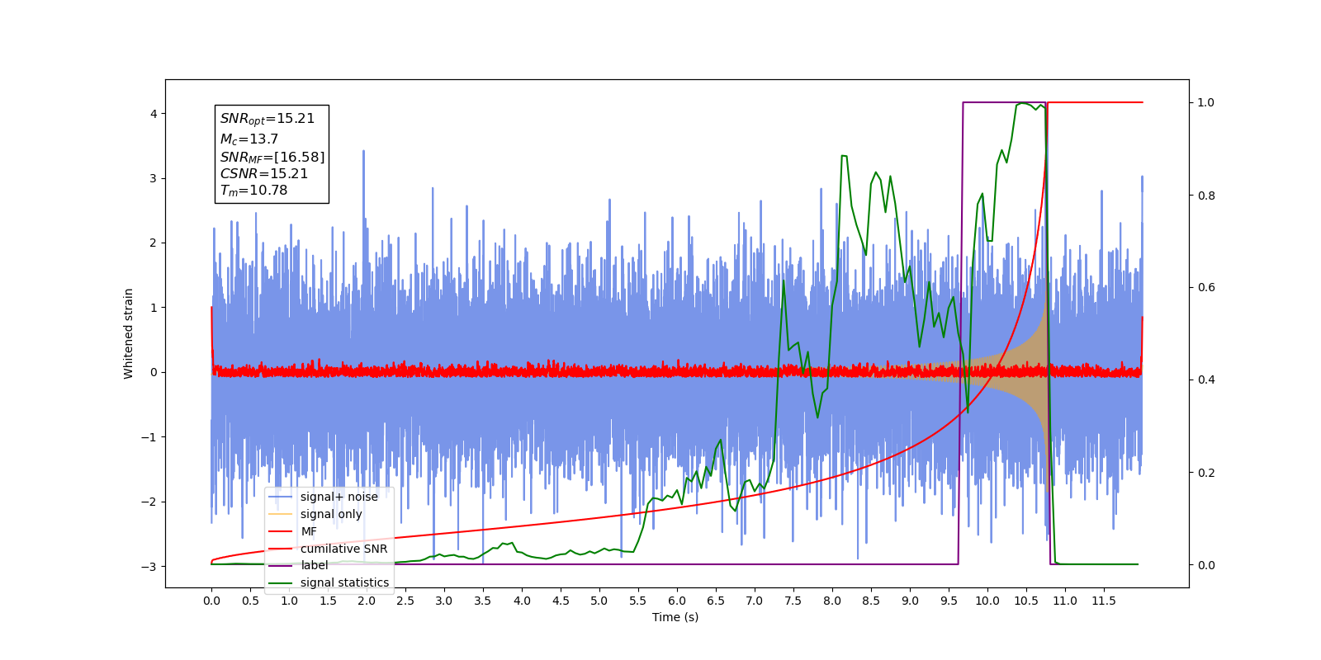
Task: Click the 0.4 tick on right axis
Action: click(1206, 380)
